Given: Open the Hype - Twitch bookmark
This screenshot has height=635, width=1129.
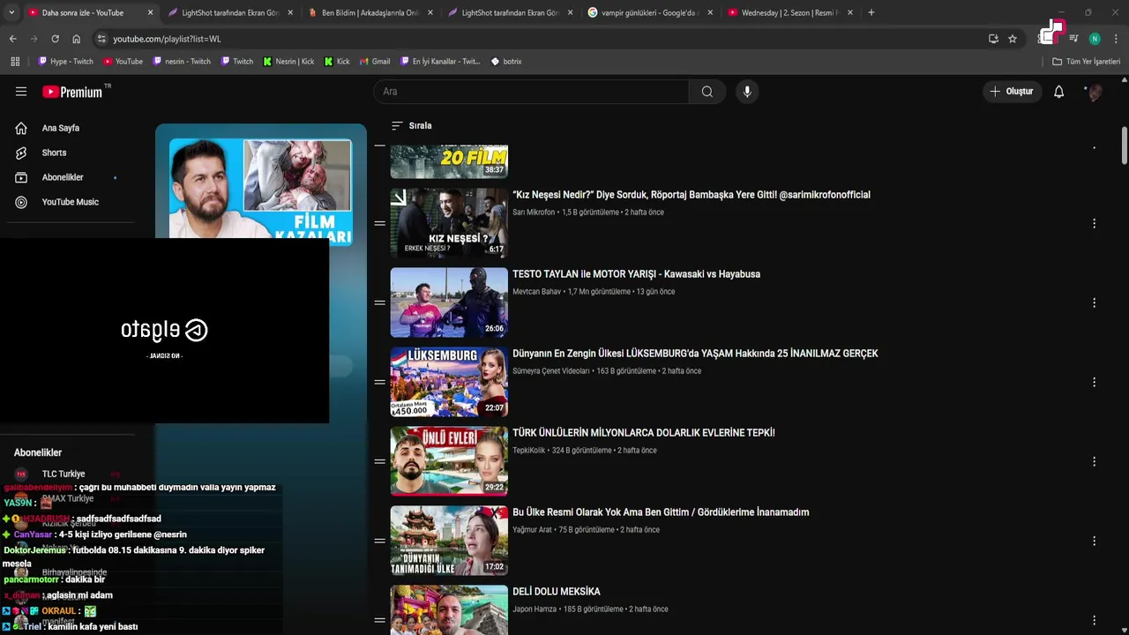Looking at the screenshot, I should pyautogui.click(x=66, y=62).
